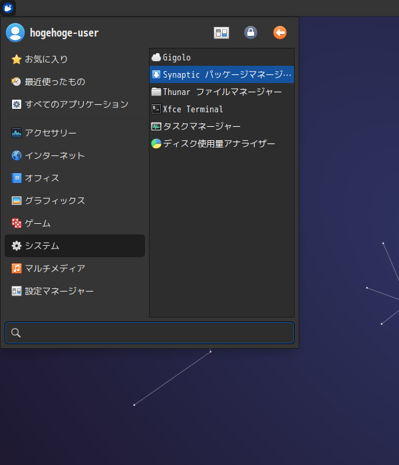Click the search input field
This screenshot has height=465, width=399.
tap(150, 333)
